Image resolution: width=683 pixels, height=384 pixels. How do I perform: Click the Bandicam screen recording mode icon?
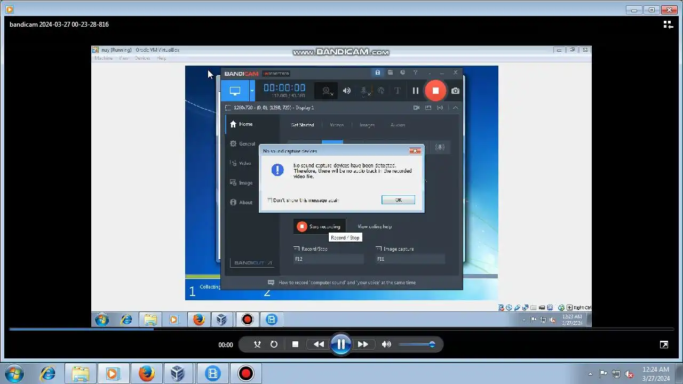235,91
